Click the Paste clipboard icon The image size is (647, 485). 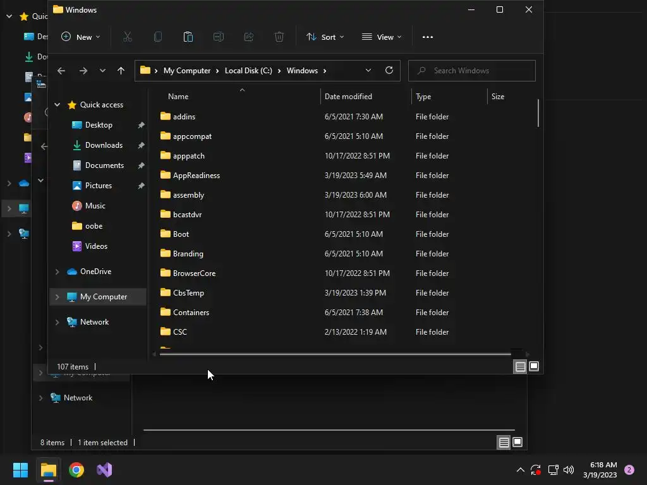click(188, 37)
